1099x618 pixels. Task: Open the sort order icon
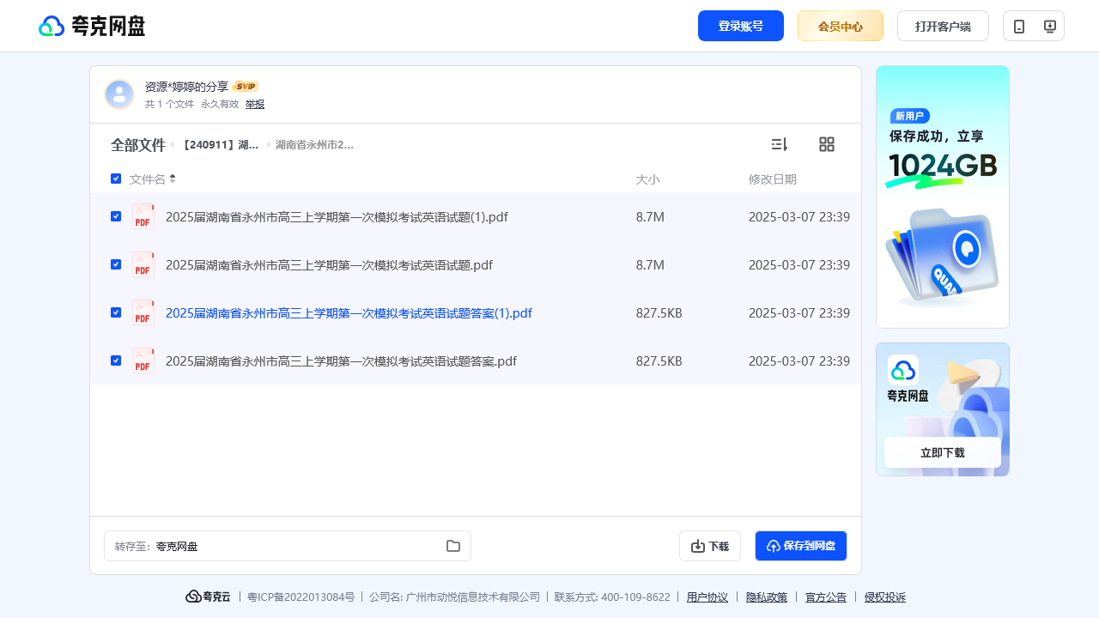pyautogui.click(x=780, y=144)
